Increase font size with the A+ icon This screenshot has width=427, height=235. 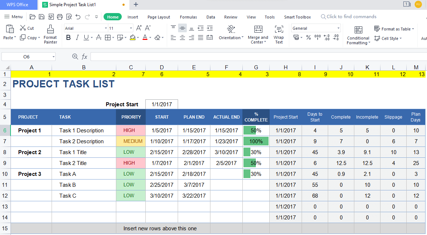point(139,28)
